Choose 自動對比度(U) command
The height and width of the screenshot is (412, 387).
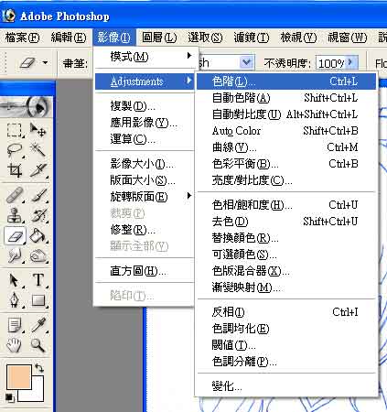tap(286, 114)
